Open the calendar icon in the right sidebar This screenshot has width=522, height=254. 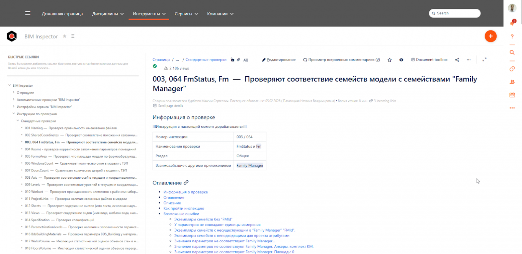click(x=512, y=95)
